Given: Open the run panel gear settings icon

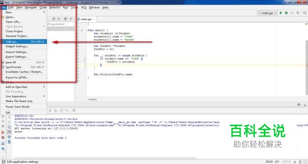Looking at the screenshot, I should (x=299, y=104).
